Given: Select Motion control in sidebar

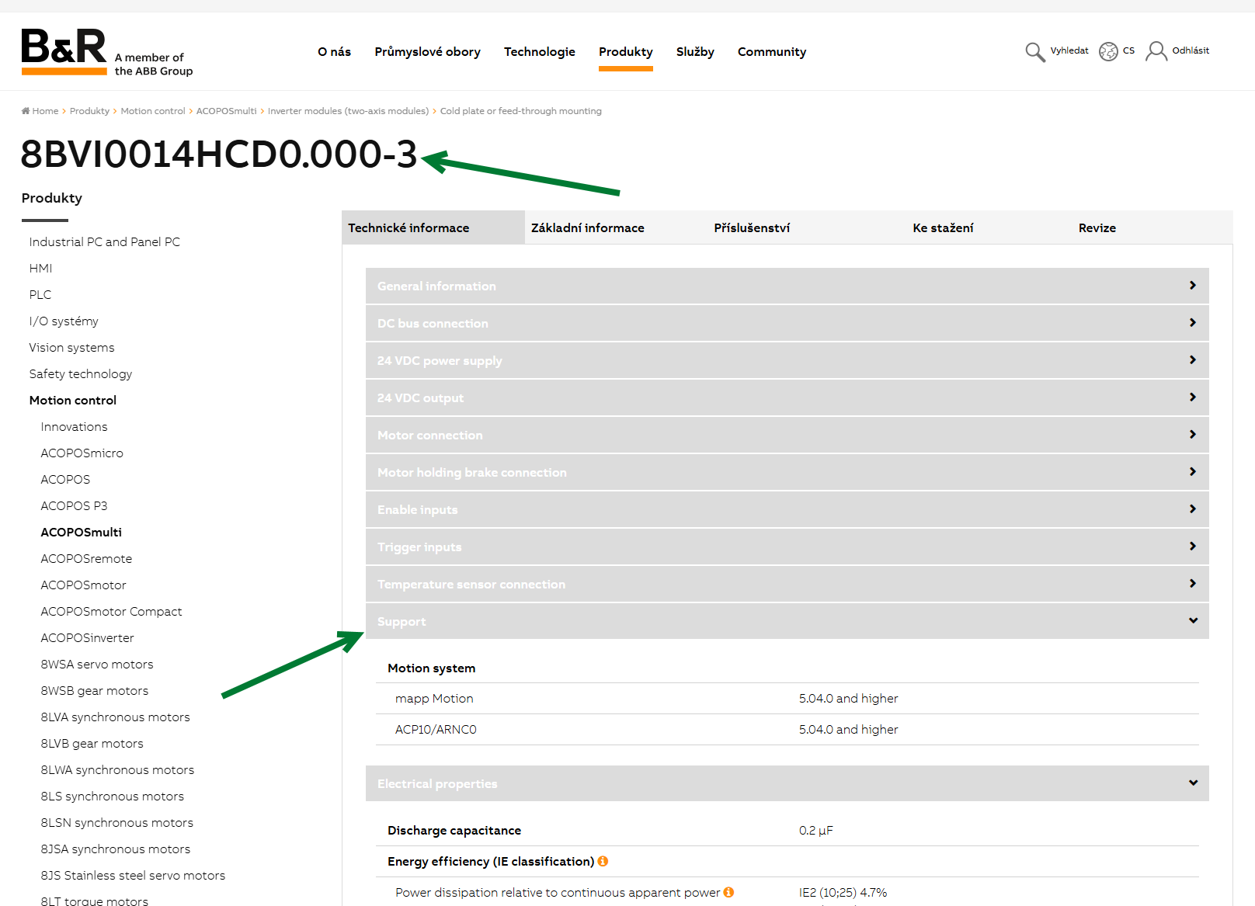Looking at the screenshot, I should pyautogui.click(x=73, y=401).
